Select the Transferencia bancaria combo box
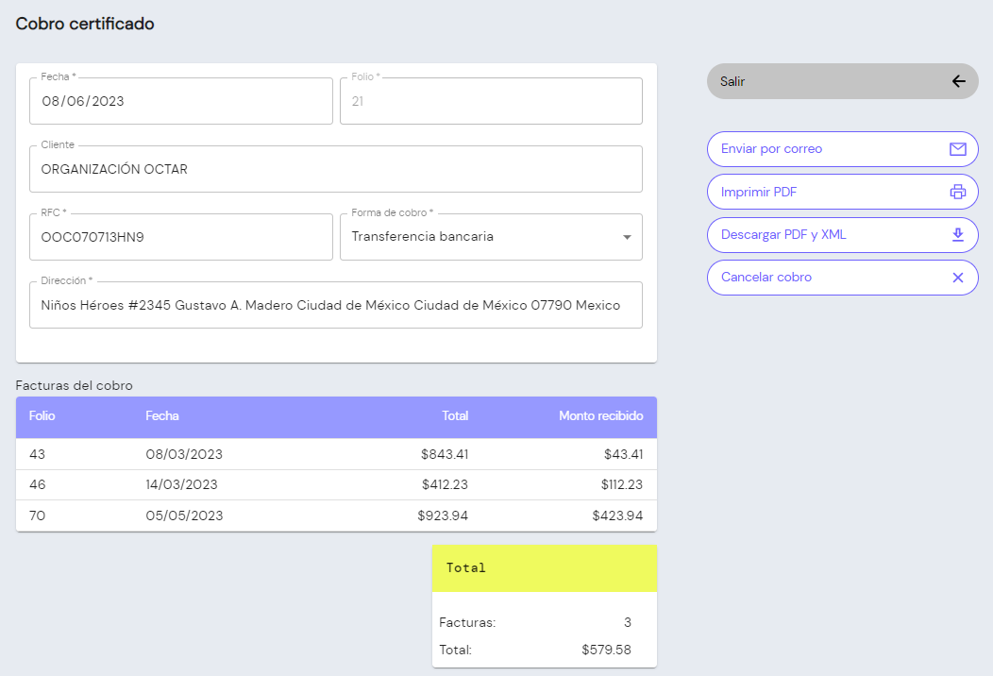Screen dimensions: 993x676 [x=480, y=237]
